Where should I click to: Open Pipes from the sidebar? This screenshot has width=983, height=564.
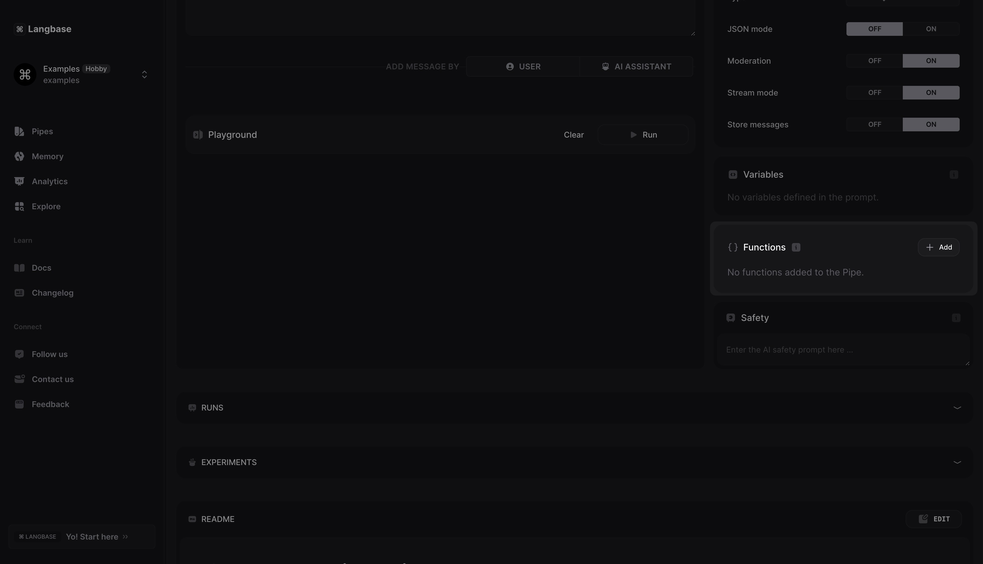[42, 131]
